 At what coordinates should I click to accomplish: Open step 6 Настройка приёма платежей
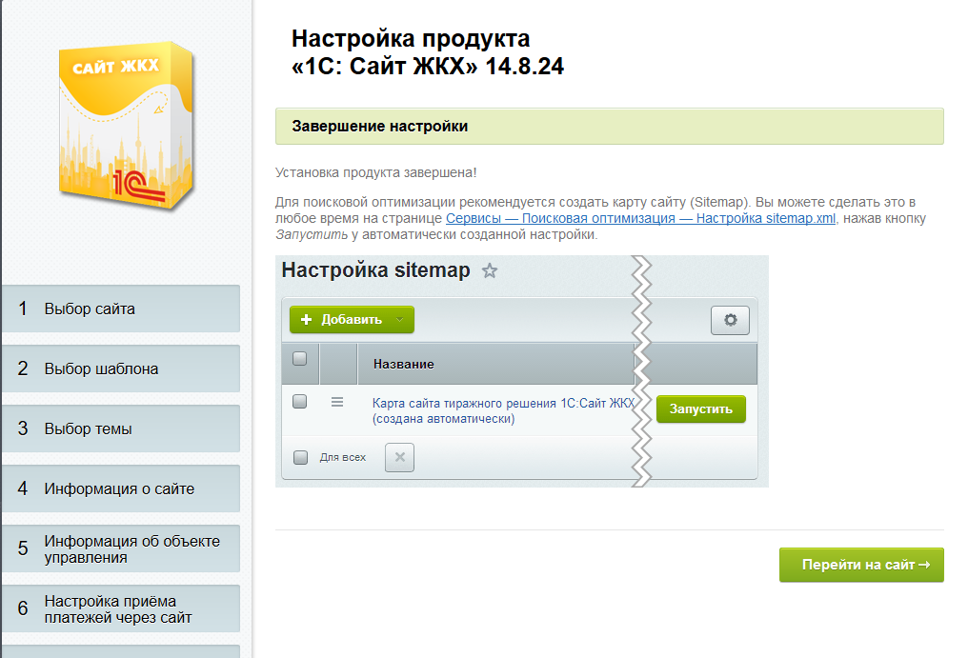(121, 608)
